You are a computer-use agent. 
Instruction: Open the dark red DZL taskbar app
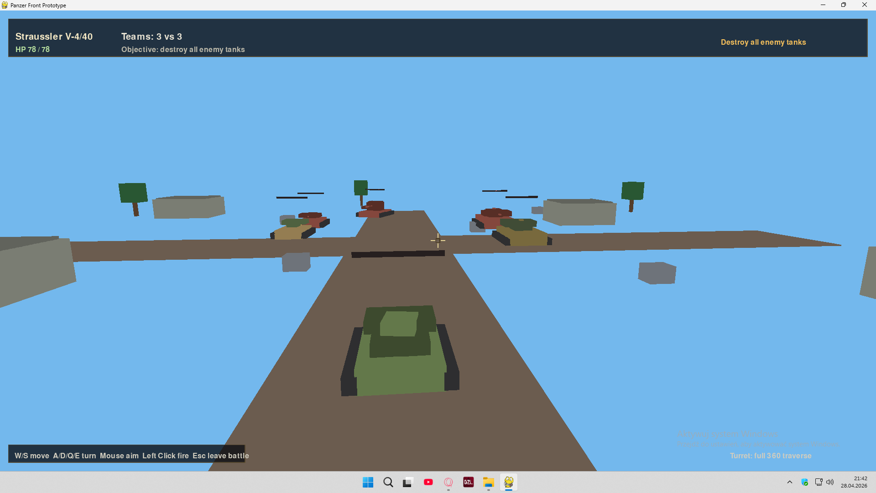pos(468,482)
